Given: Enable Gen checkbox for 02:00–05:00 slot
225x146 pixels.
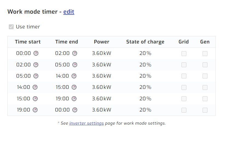Looking at the screenshot, I should point(205,65).
